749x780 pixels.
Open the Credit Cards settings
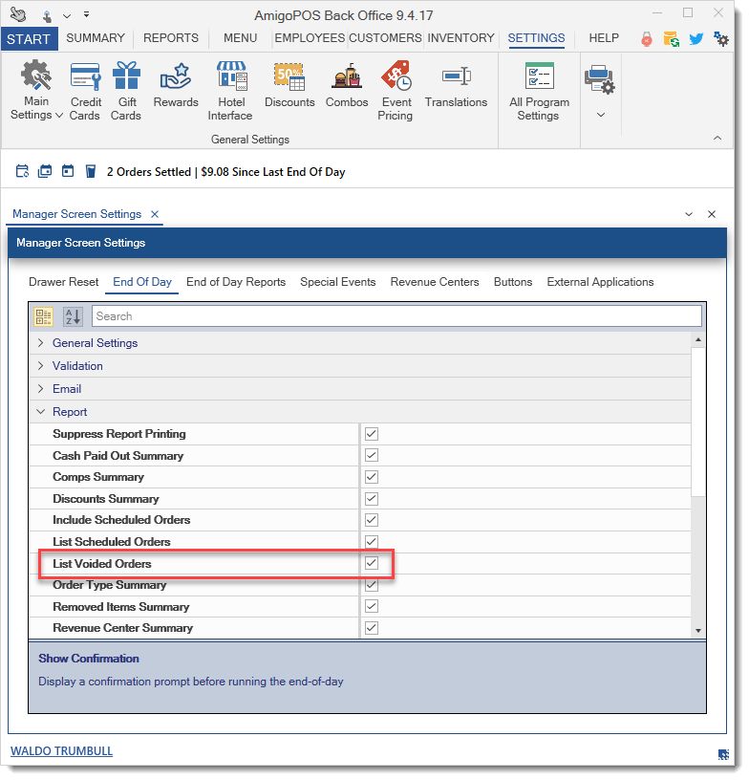point(85,91)
